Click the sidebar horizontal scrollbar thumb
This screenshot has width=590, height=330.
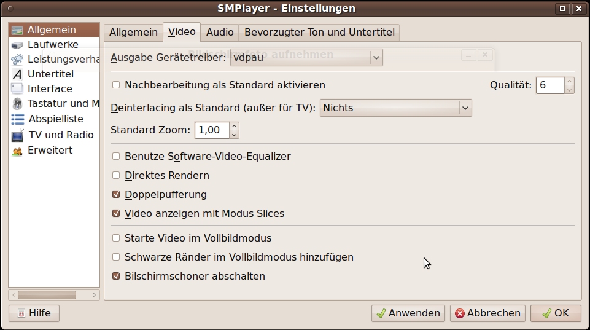[x=47, y=295]
